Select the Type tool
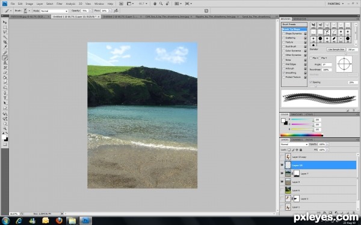The height and width of the screenshot is (225, 361). 5,98
